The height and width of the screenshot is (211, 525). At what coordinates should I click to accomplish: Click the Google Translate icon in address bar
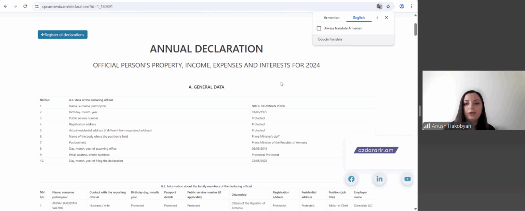coord(379,6)
